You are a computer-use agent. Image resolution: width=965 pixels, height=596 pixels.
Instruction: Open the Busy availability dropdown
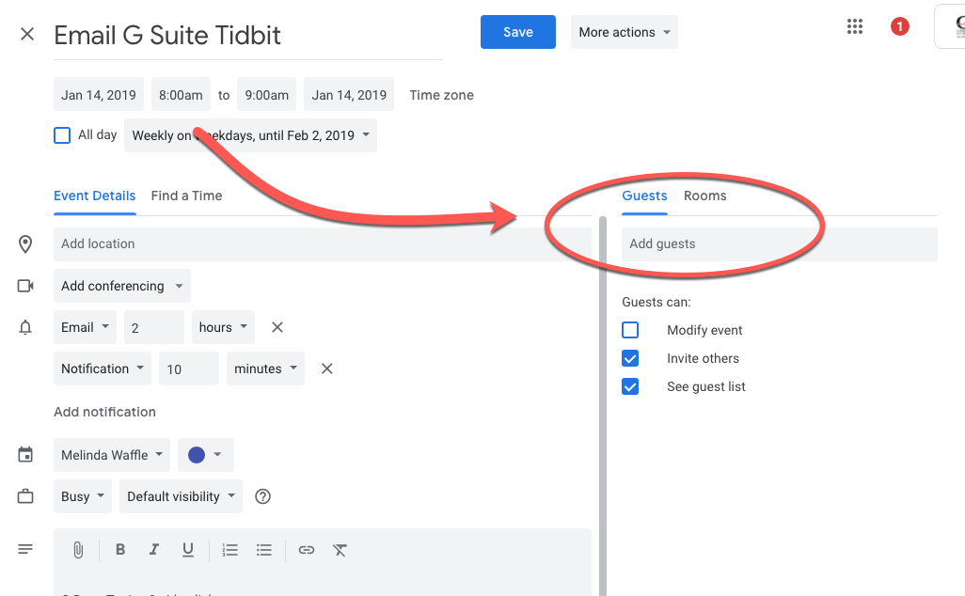tap(83, 496)
